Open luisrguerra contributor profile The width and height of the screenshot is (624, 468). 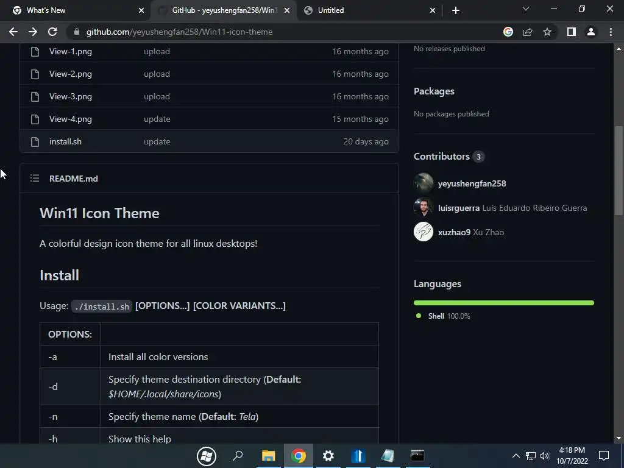coord(459,208)
